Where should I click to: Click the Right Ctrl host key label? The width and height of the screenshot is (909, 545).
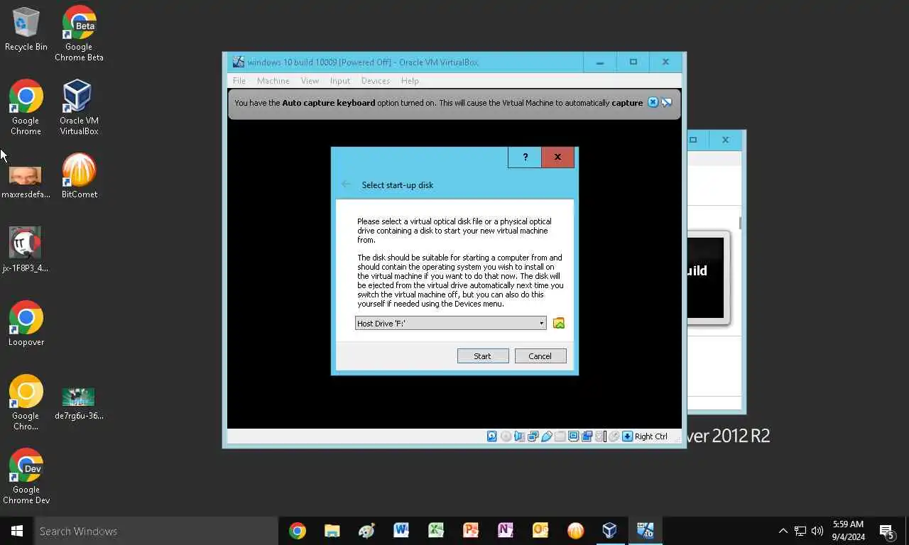click(x=651, y=436)
